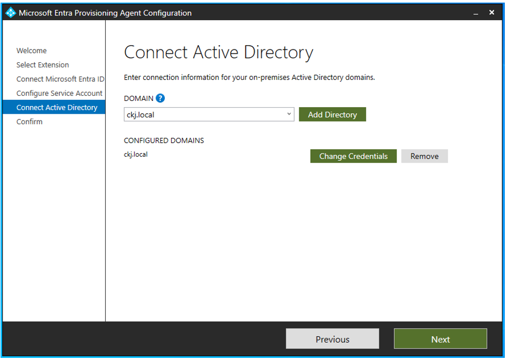Remove the configured ckj.local domain
Image resolution: width=511 pixels, height=362 pixels.
click(424, 156)
